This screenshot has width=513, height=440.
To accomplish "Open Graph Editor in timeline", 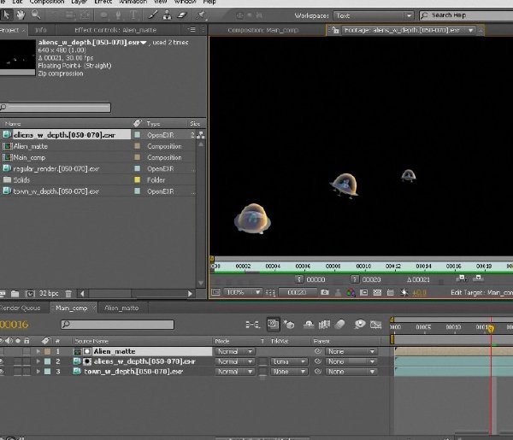I will (376, 325).
